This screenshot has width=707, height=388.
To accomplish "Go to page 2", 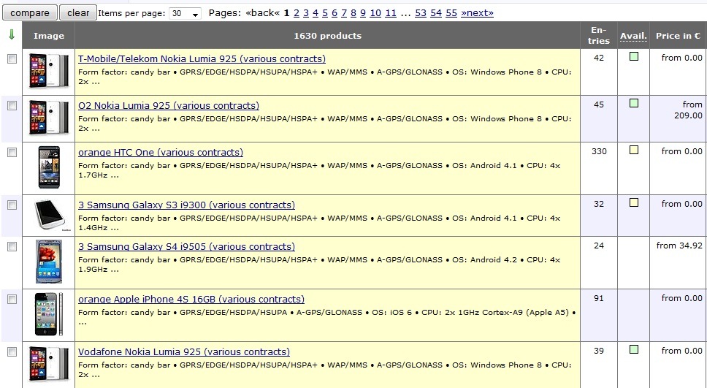I will click(297, 13).
